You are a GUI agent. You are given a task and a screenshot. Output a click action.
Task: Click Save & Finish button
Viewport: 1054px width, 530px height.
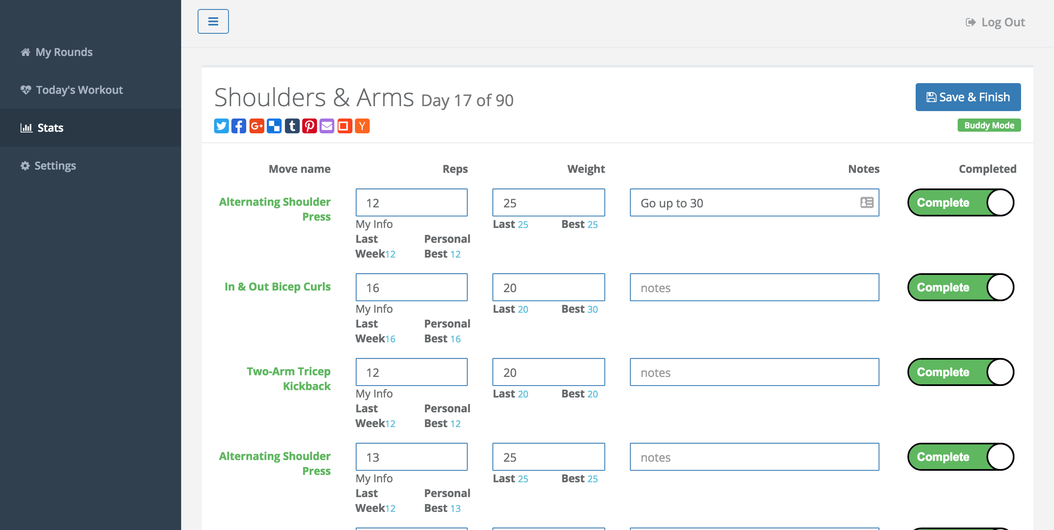(x=968, y=97)
